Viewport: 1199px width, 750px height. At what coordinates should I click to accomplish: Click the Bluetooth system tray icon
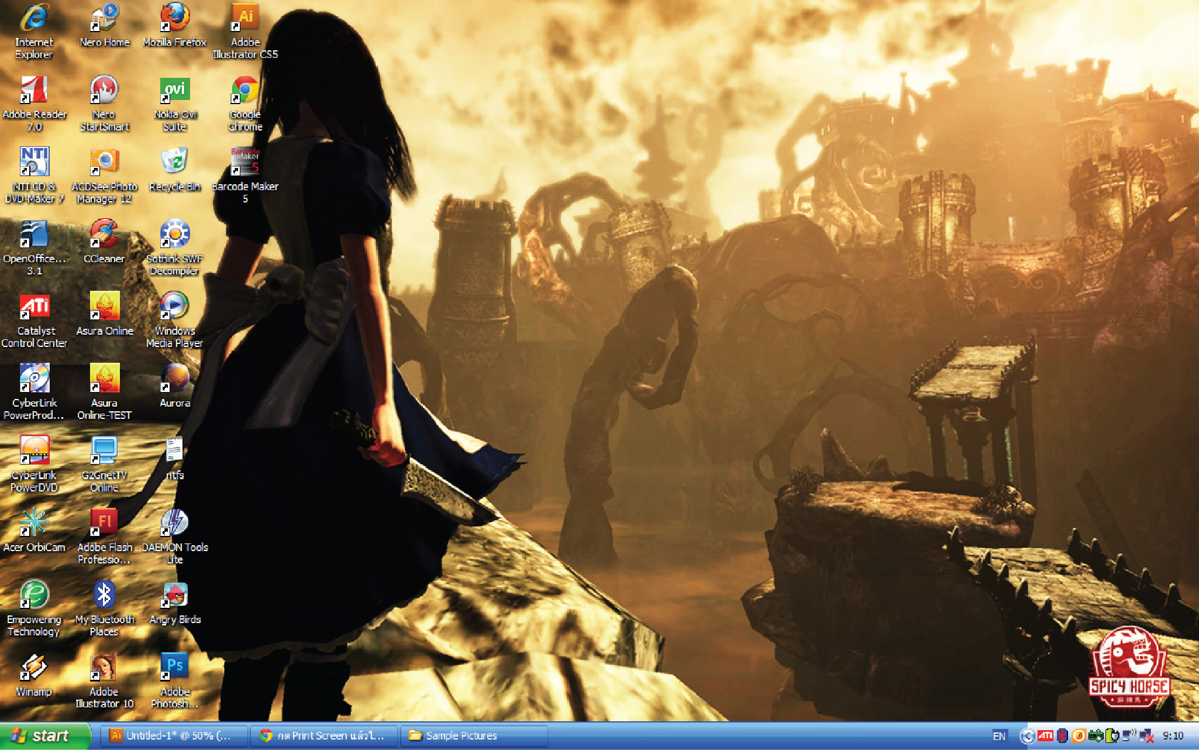[1062, 736]
